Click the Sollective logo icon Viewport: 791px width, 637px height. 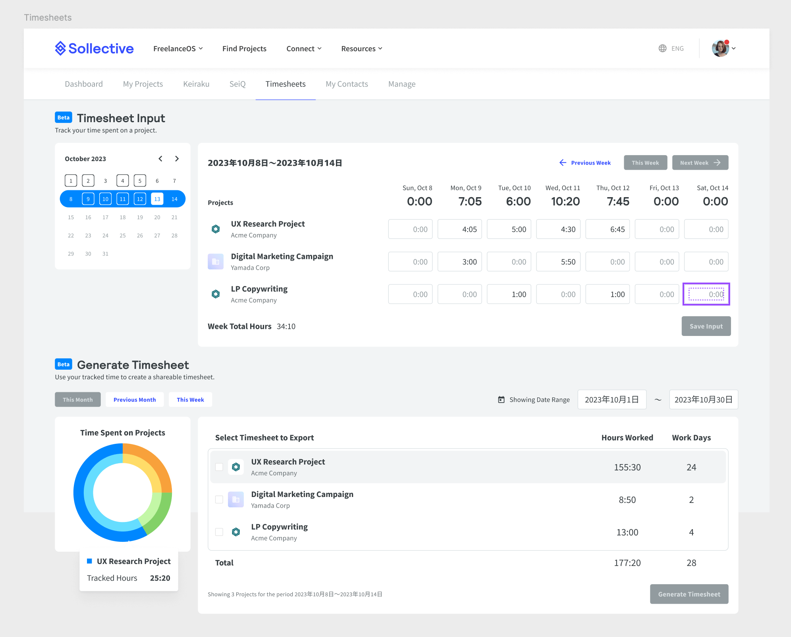(60, 48)
